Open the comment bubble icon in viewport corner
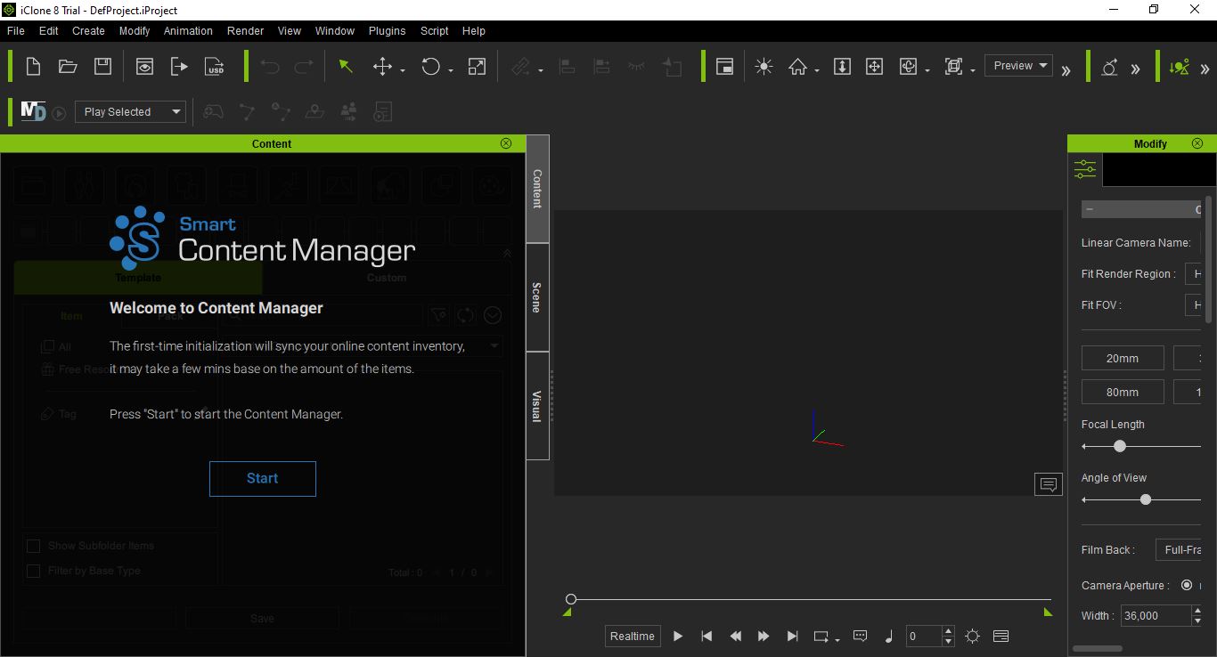The height and width of the screenshot is (657, 1217). click(1049, 484)
